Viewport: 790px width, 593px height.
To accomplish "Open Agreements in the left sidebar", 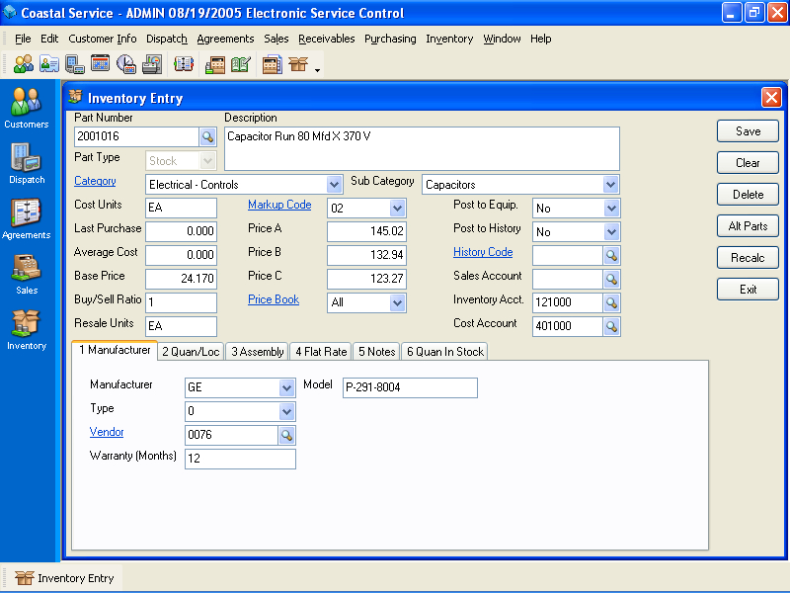I will 27,218.
